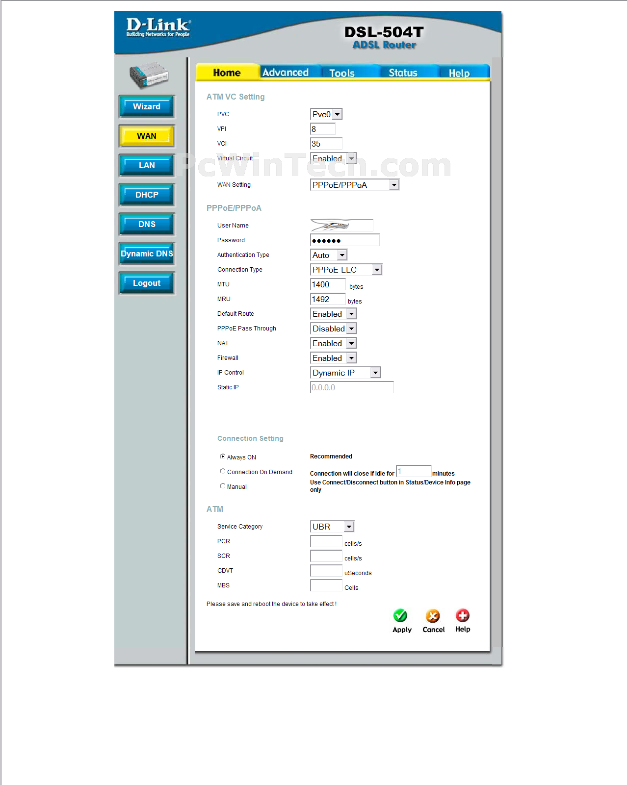Click the MBS input field
627x785 pixels.
click(x=326, y=585)
